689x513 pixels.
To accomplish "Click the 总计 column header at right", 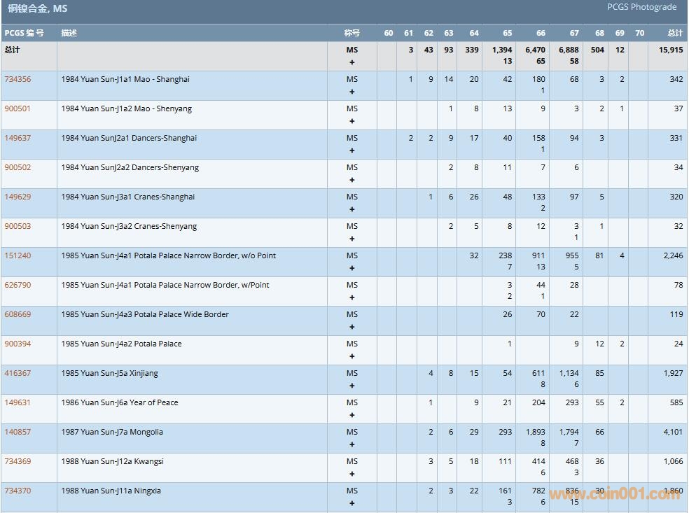I will pos(674,33).
